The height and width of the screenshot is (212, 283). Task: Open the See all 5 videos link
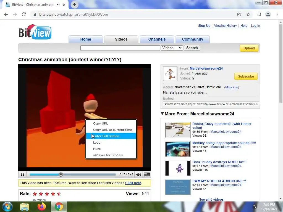[211, 199]
